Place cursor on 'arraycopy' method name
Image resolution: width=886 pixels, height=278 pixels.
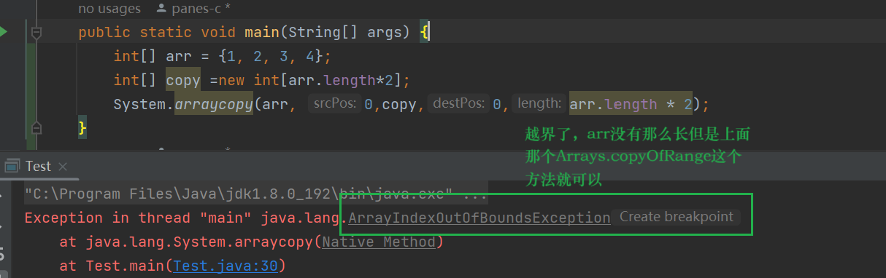(x=214, y=104)
